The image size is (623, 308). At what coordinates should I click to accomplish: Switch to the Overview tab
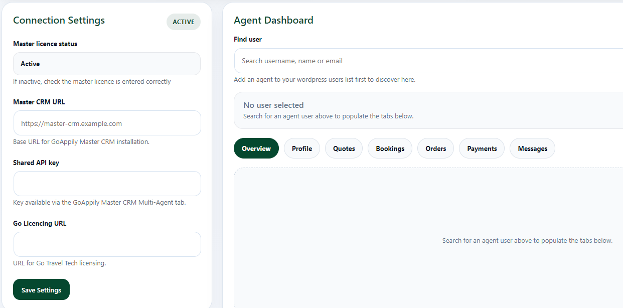[x=256, y=148]
